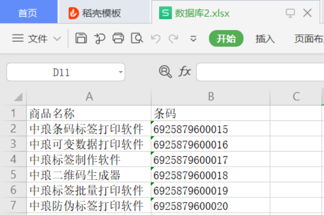Viewport: 324px width, 215px height.
Task: Click the Print icon
Action: (118, 39)
